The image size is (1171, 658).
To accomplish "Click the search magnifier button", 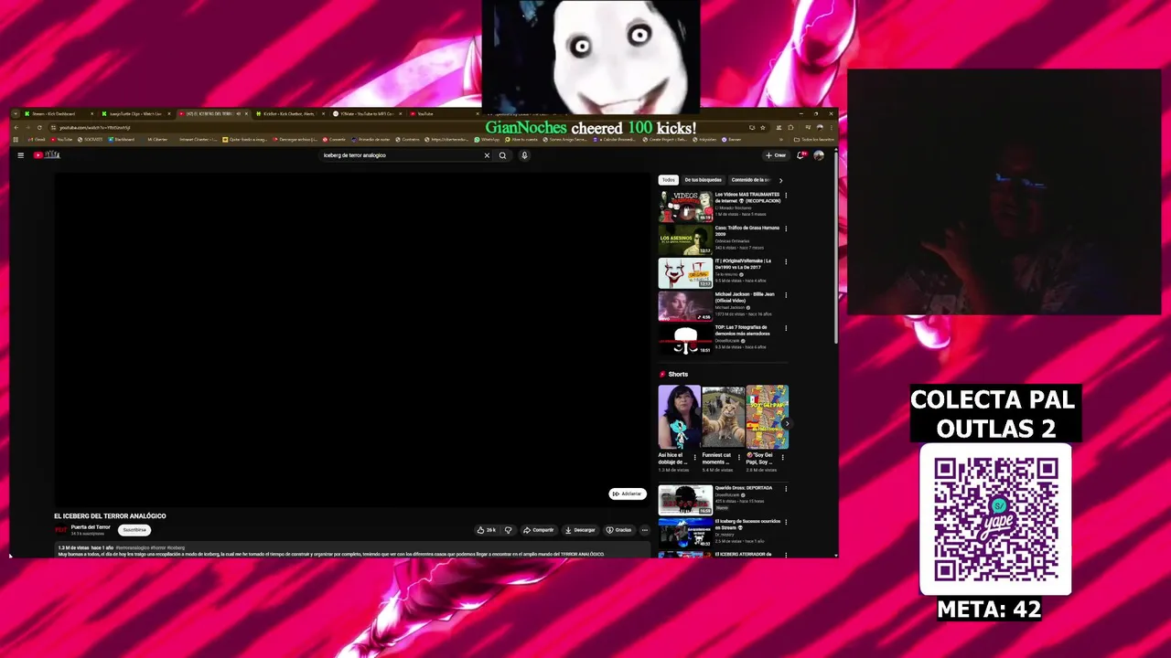I will coord(502,155).
